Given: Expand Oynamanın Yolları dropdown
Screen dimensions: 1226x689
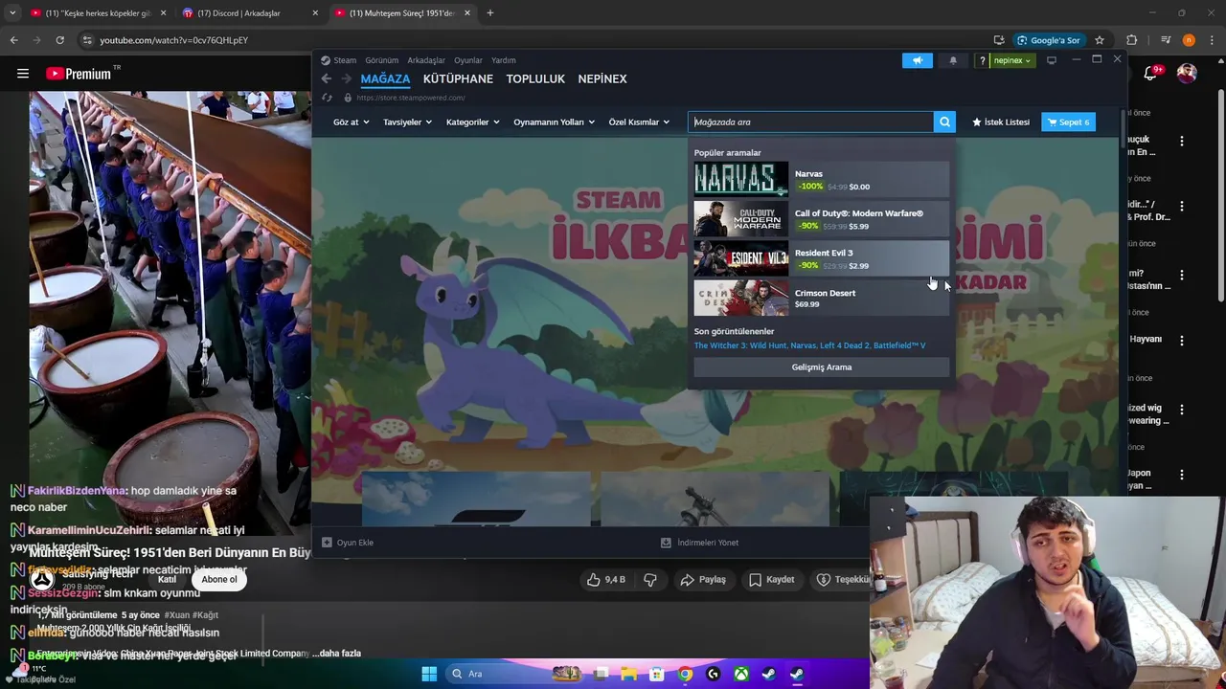Looking at the screenshot, I should (554, 122).
